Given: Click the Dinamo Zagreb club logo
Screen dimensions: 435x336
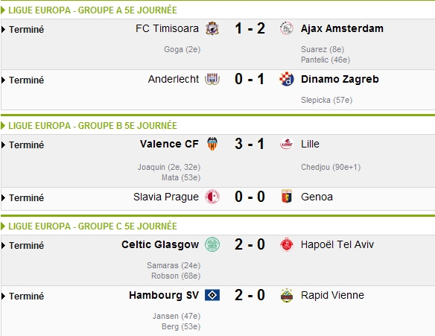Looking at the screenshot, I should point(287,79).
